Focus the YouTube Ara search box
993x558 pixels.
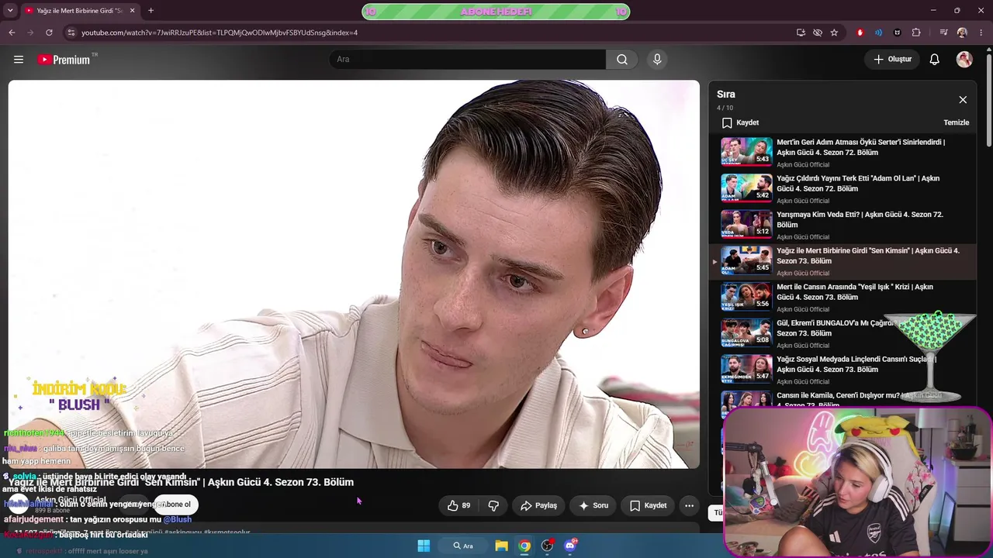[x=467, y=60]
